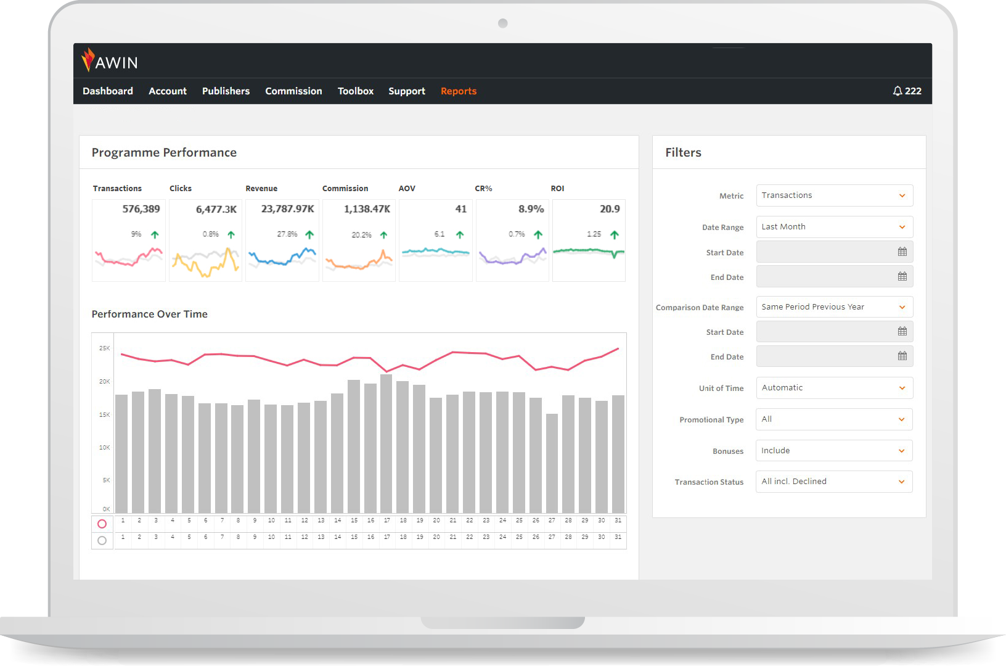This screenshot has height=666, width=1006.
Task: Open the notifications bell icon
Action: coord(898,91)
